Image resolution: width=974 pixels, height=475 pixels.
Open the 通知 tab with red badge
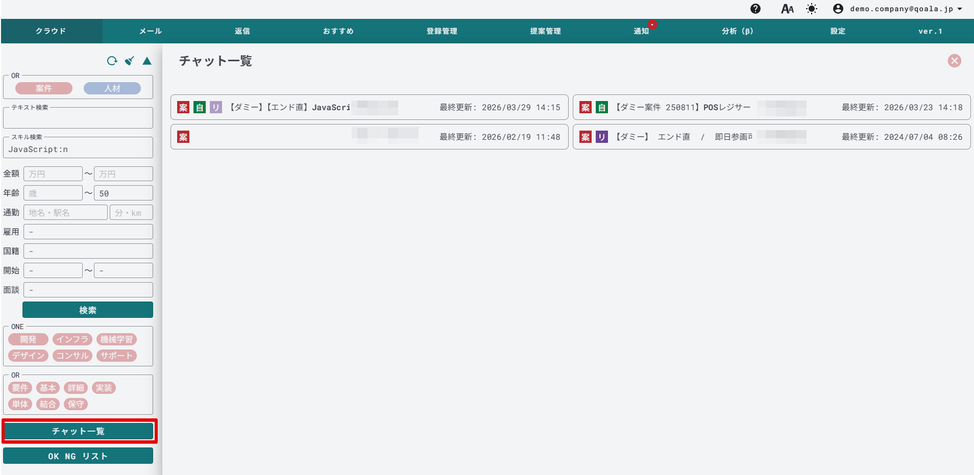[641, 31]
